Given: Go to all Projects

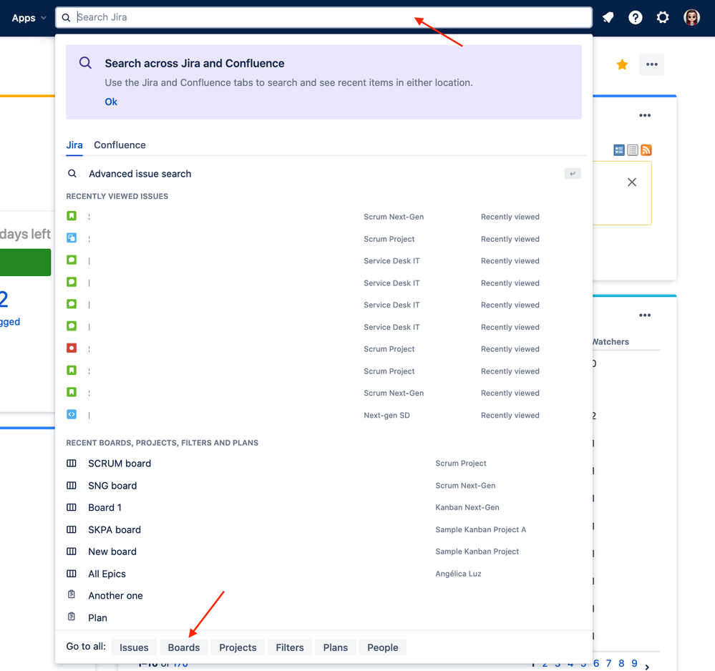Looking at the screenshot, I should click(x=238, y=647).
